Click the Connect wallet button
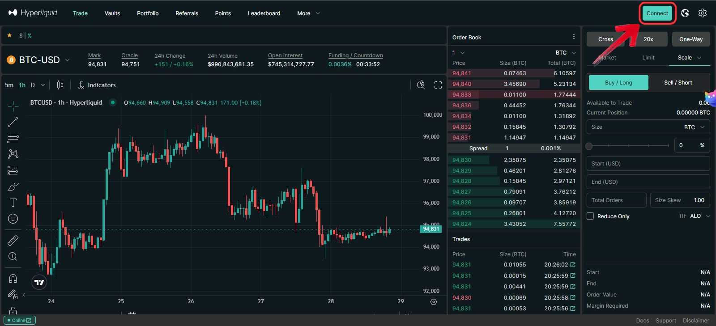716x326 pixels. [x=657, y=13]
